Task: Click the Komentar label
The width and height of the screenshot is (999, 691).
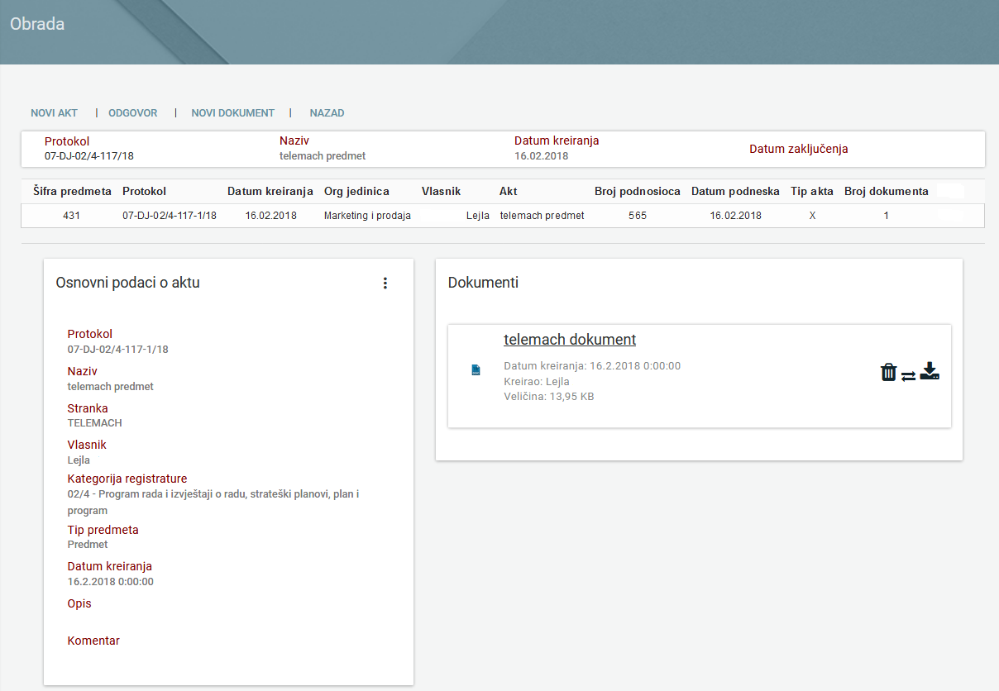Action: pyautogui.click(x=93, y=641)
